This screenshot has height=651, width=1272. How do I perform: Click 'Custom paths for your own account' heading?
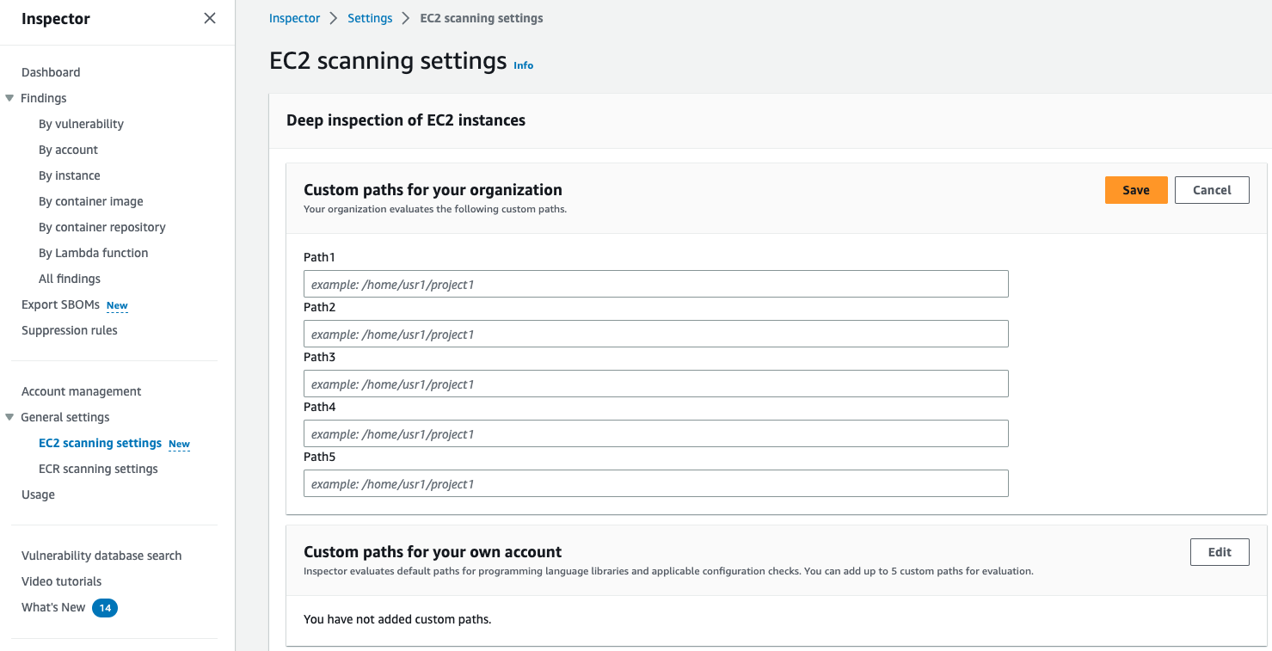coord(433,552)
